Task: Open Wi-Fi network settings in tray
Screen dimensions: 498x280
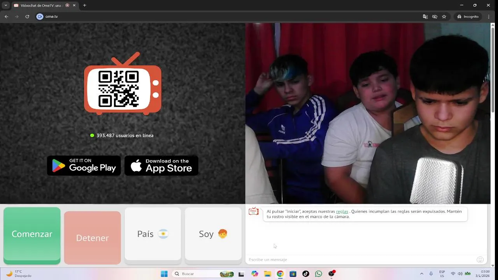Action: click(453, 274)
